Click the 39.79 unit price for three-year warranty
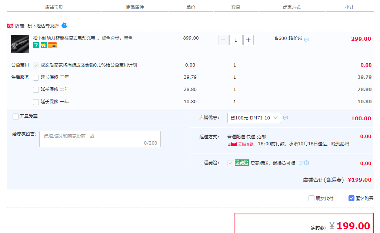Screen dimensions: 380x233 pyautogui.click(x=190, y=77)
